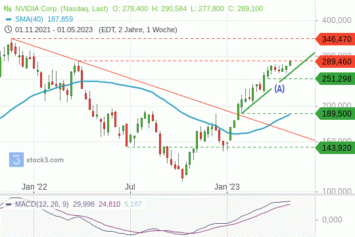Click the MACD legend line icon

(x=9, y=204)
